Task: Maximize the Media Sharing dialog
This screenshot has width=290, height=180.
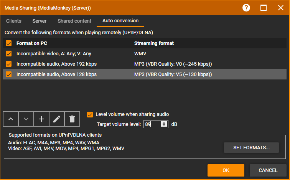Action: pos(264,8)
